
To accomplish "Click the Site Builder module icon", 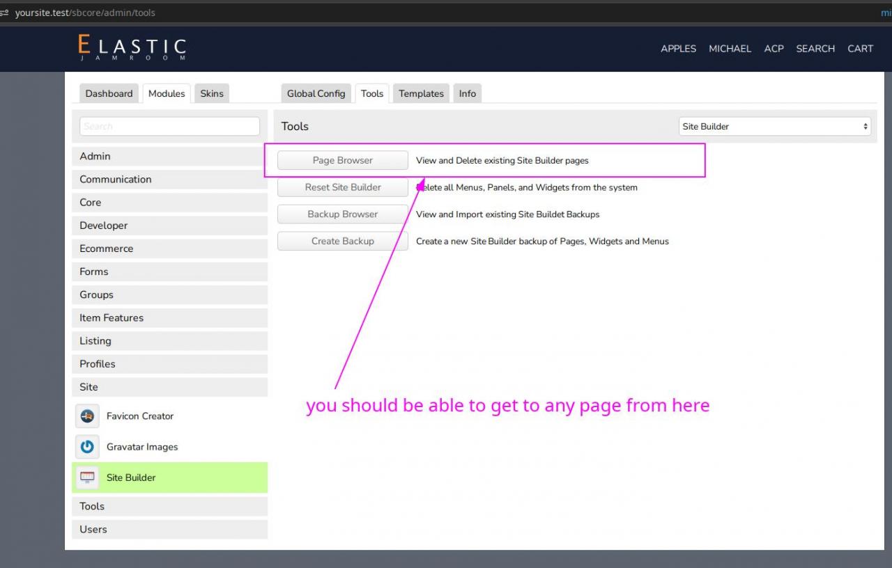I will click(87, 478).
